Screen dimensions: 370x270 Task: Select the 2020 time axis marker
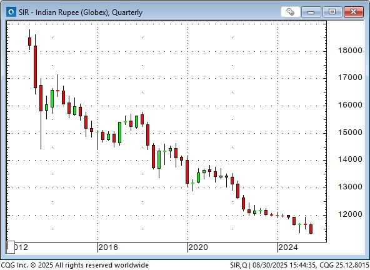point(198,247)
